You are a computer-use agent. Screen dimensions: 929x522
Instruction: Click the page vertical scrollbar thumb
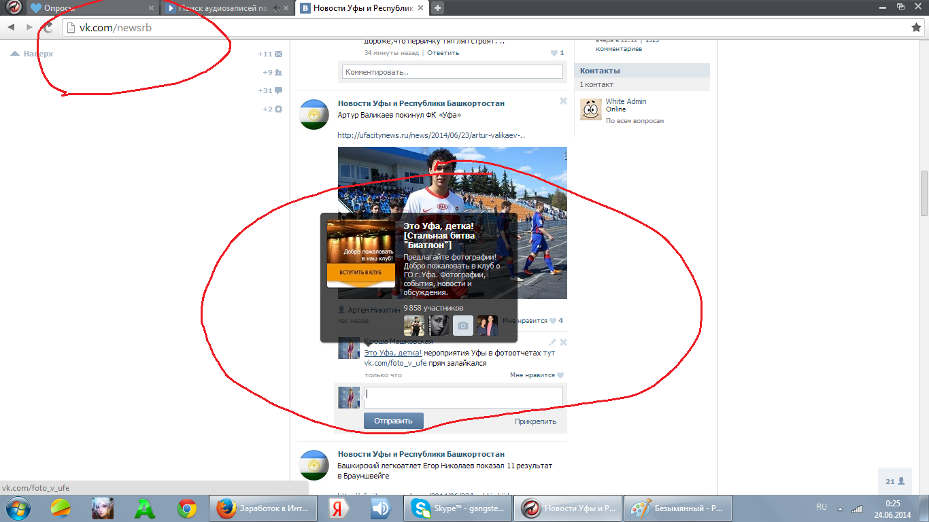point(924,192)
